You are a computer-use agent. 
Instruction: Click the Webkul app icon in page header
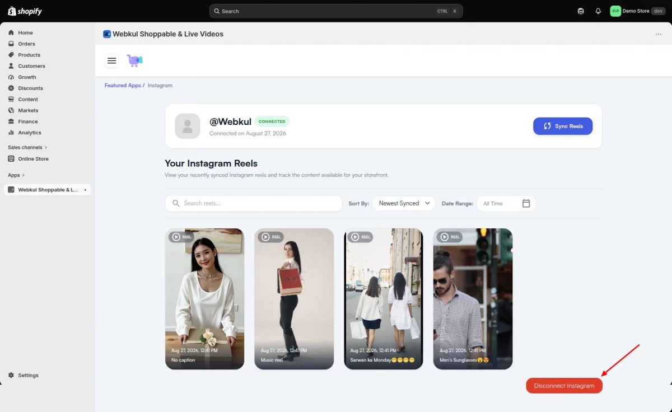pos(107,34)
